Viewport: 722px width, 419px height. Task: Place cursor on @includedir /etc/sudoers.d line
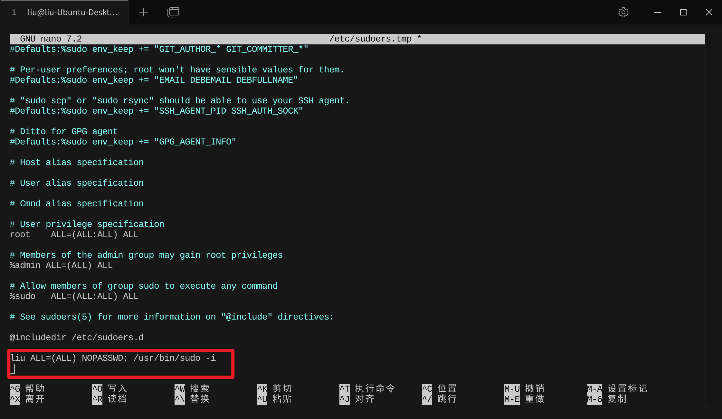click(x=77, y=337)
